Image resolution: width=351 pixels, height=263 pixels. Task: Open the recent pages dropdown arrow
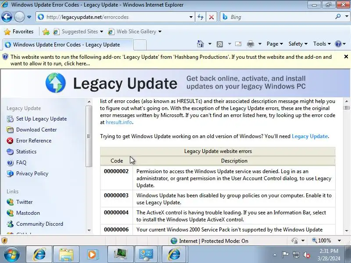coord(29,17)
